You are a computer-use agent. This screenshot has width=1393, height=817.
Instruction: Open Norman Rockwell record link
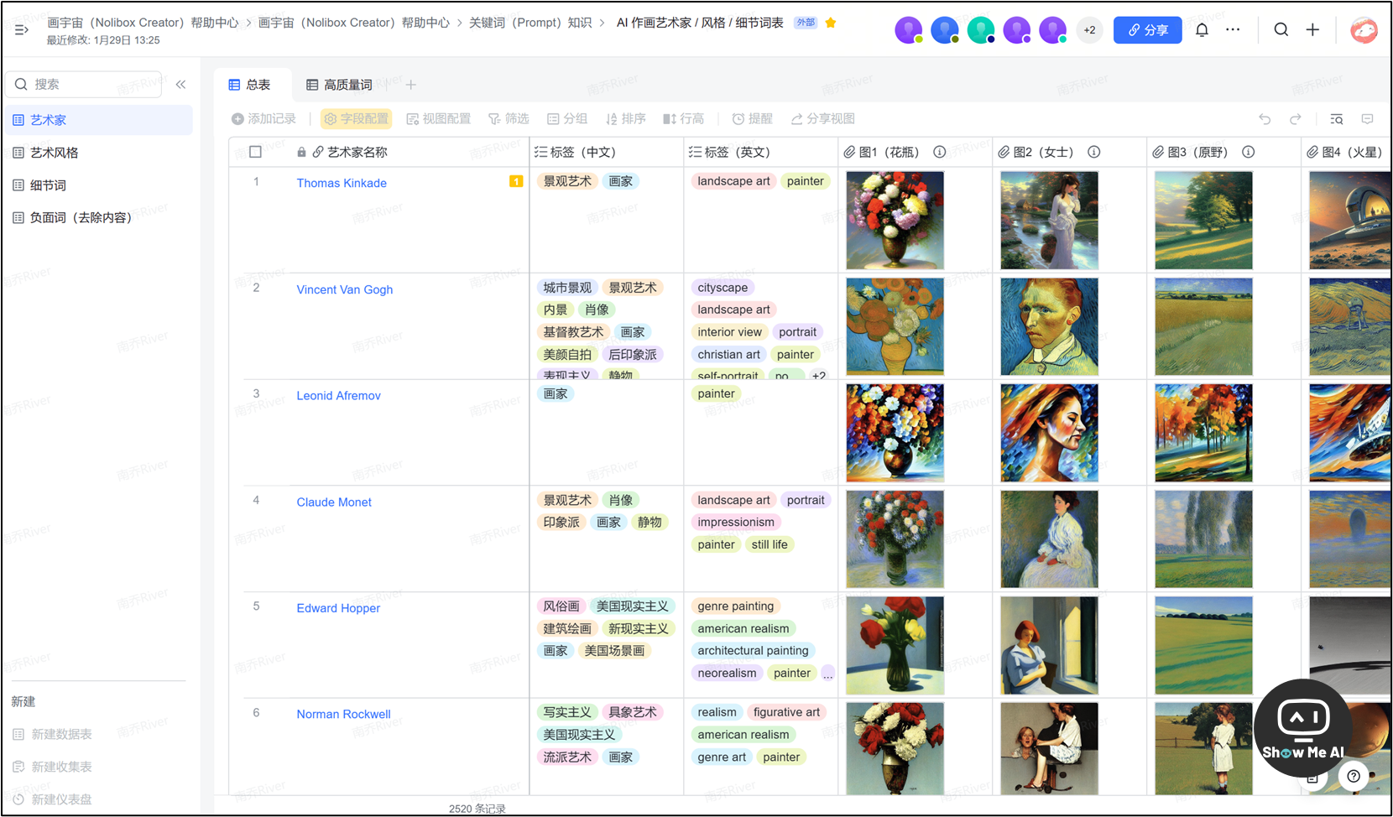click(343, 715)
